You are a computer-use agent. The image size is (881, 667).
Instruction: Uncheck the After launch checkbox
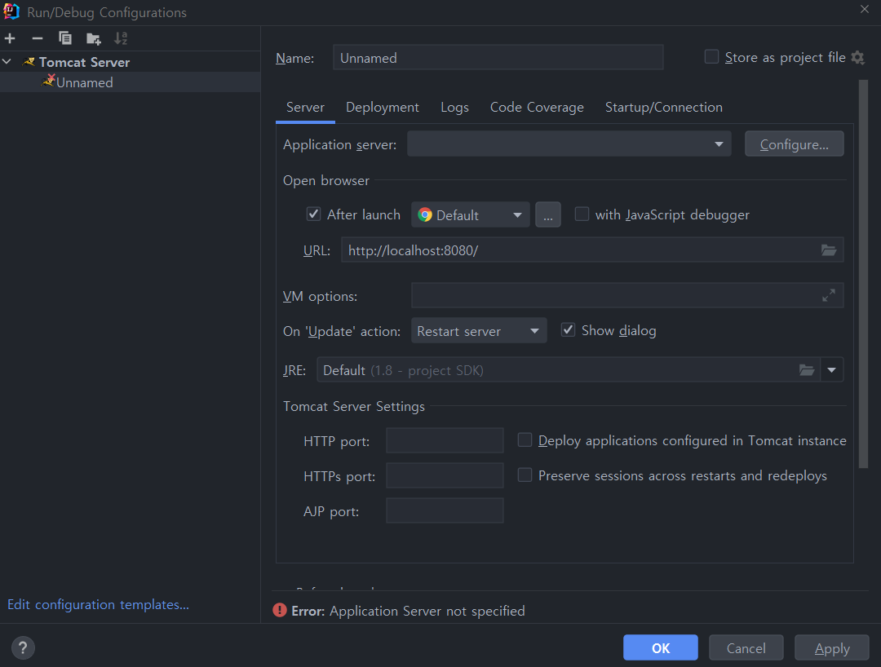[313, 214]
